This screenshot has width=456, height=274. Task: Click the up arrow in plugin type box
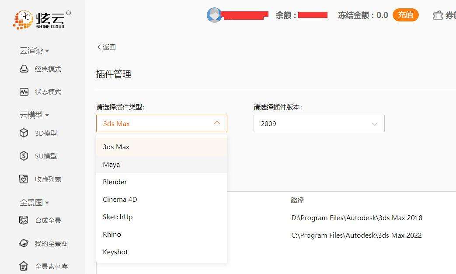pyautogui.click(x=217, y=123)
